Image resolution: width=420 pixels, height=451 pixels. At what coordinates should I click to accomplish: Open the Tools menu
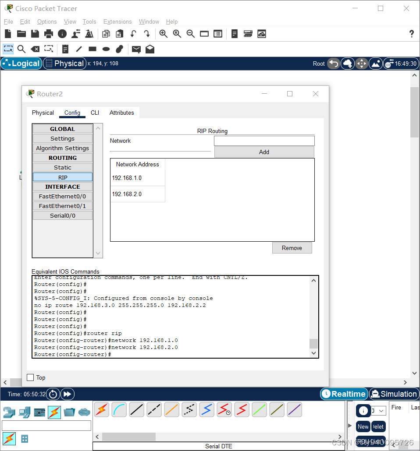89,21
